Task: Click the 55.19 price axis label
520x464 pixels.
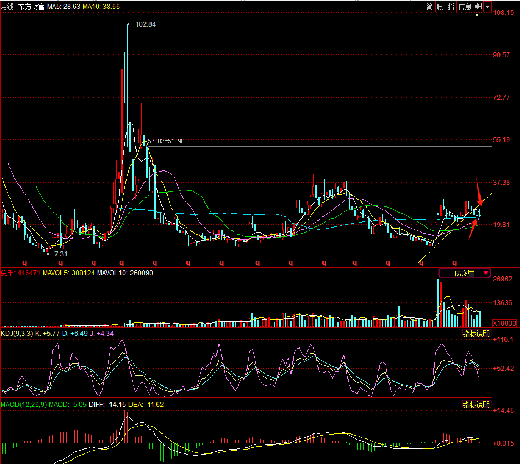Action: click(x=502, y=140)
